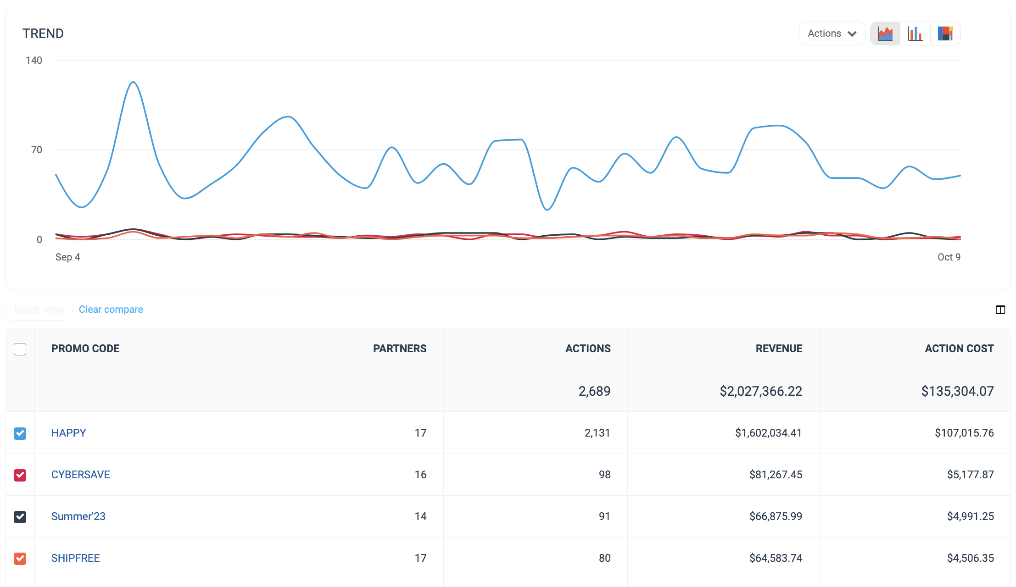Click CYBERSAVE action cost $5,177.87

[970, 475]
